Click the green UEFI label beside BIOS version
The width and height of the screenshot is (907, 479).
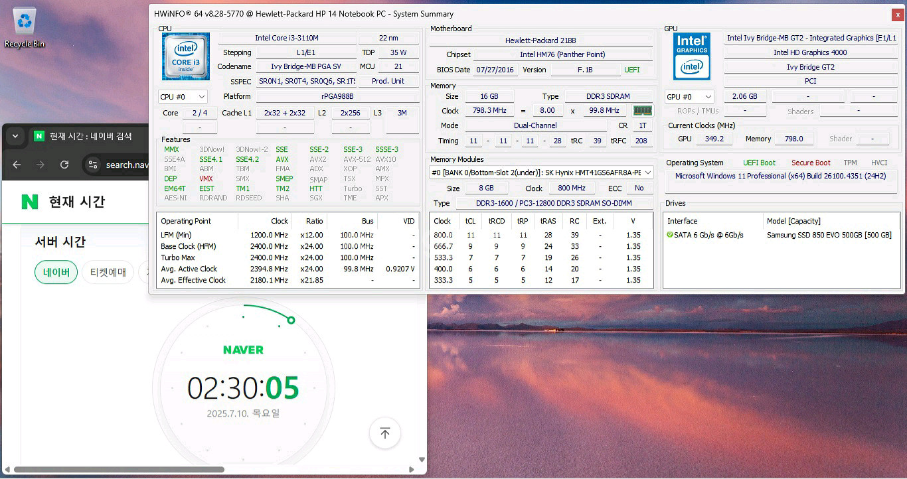click(x=632, y=70)
